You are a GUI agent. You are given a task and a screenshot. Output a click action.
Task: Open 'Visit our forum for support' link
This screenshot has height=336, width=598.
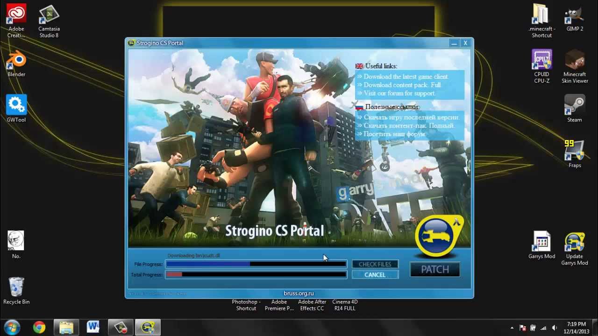(399, 93)
